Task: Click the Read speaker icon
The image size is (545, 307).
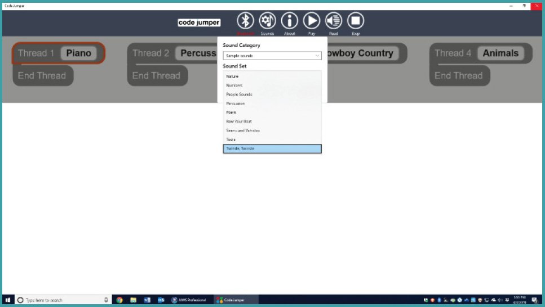Action: click(333, 20)
